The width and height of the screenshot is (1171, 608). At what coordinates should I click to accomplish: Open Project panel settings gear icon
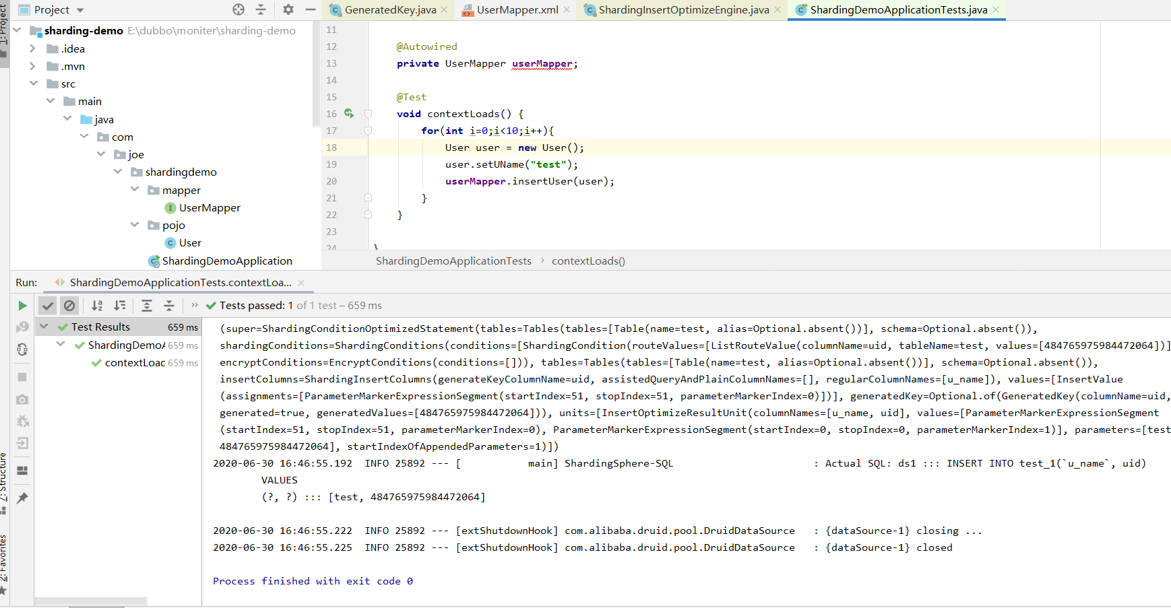tap(288, 9)
